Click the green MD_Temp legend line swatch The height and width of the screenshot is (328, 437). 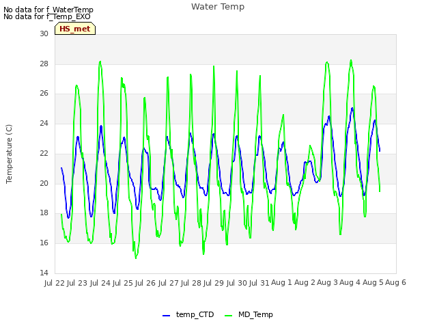pyautogui.click(x=228, y=316)
